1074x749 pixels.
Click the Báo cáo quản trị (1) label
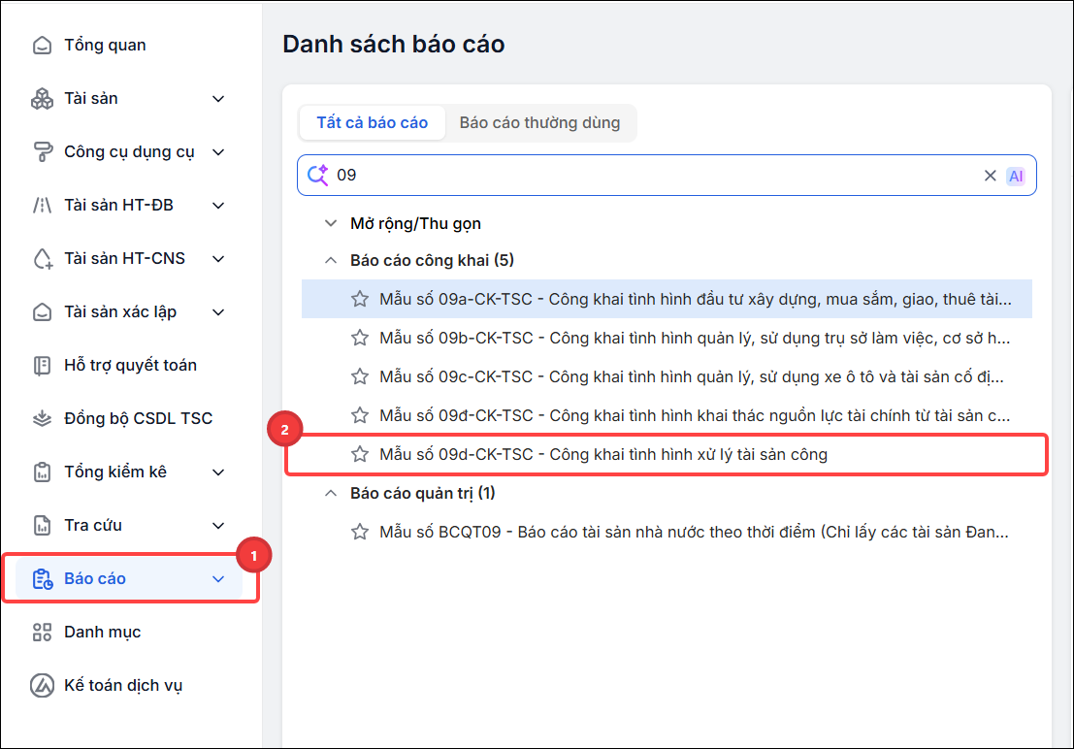pyautogui.click(x=423, y=494)
